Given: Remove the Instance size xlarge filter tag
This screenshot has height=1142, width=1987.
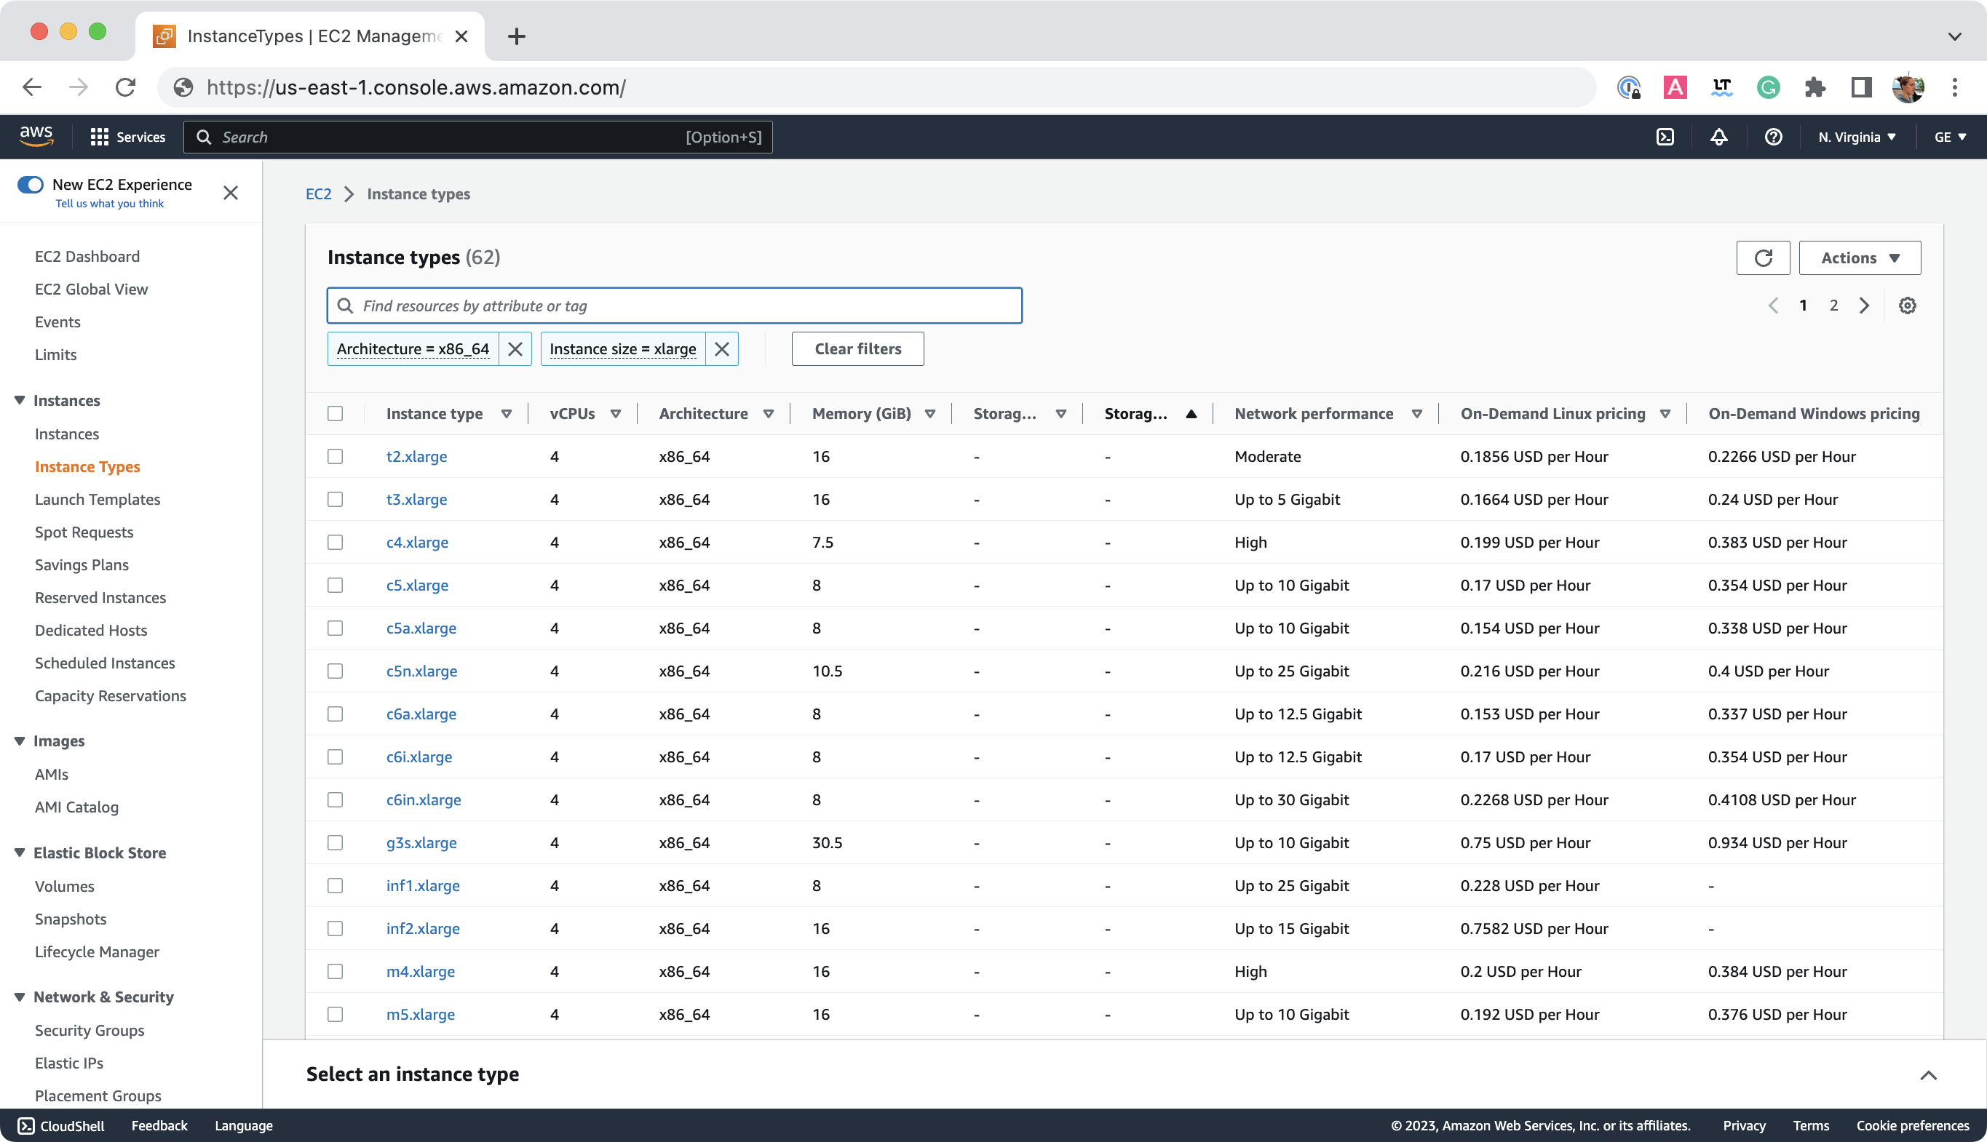Looking at the screenshot, I should tap(723, 349).
